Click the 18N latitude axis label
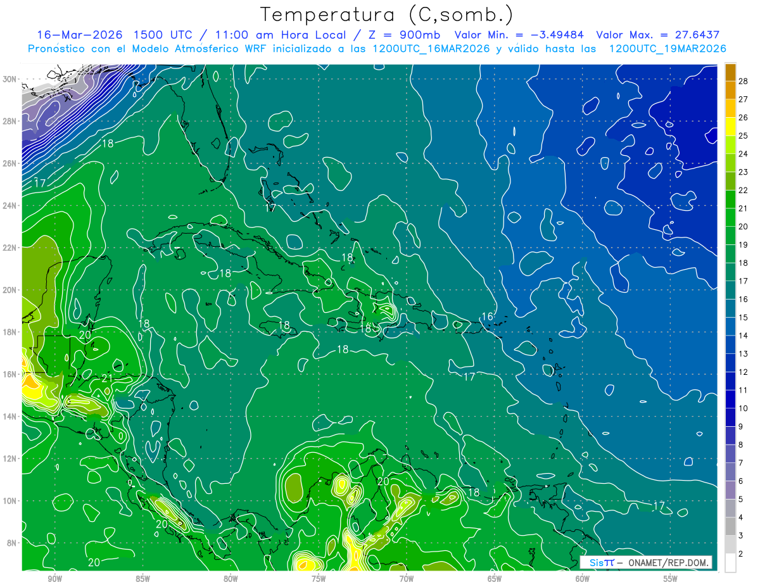Image resolution: width=760 pixels, height=587 pixels. pos(10,332)
